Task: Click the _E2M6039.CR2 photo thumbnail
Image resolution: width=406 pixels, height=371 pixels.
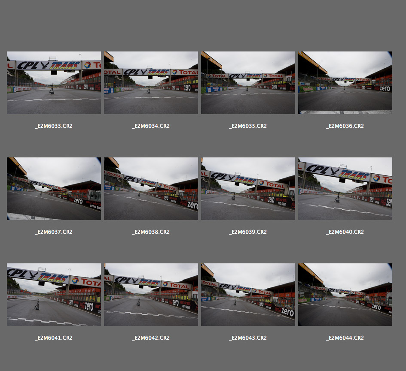Action: 248,189
